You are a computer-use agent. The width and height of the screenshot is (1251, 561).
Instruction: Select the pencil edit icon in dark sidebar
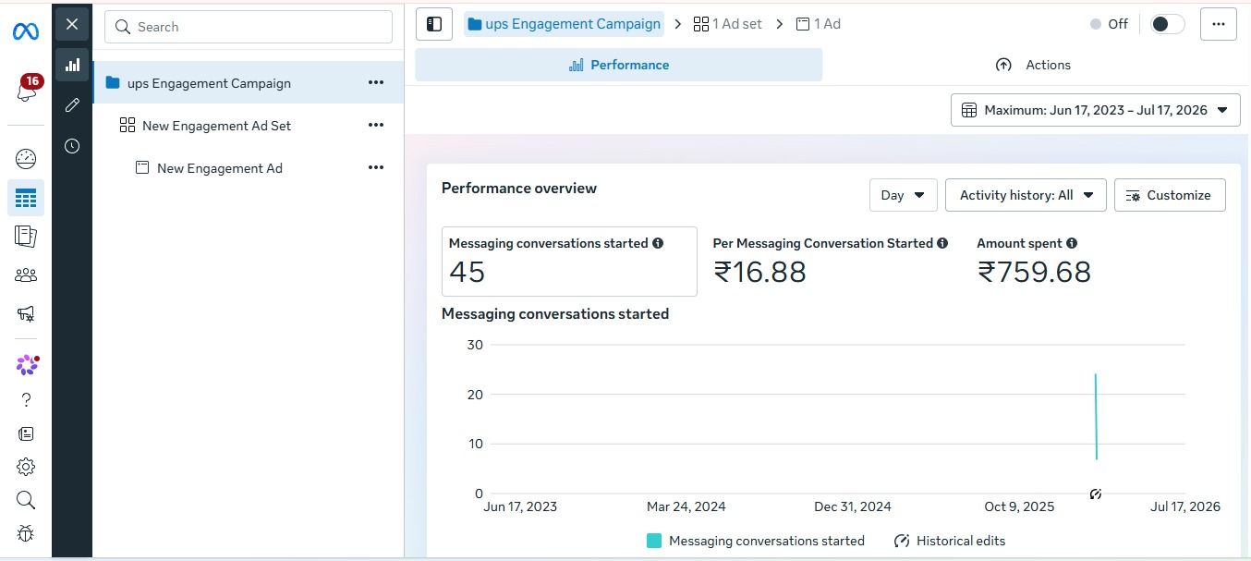pyautogui.click(x=72, y=105)
